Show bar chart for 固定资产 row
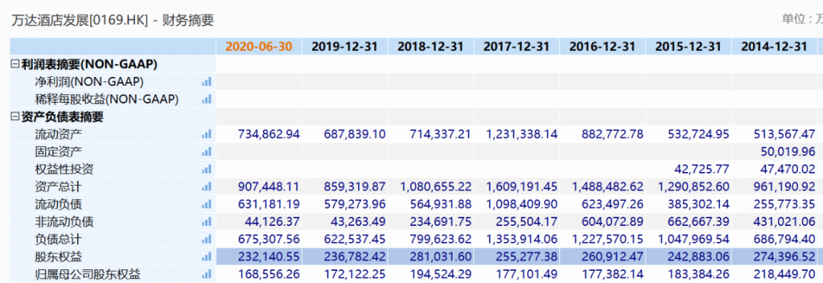This screenshot has height=283, width=823. (207, 152)
